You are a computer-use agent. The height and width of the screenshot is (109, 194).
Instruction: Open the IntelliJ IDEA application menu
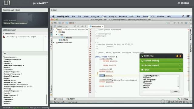pyautogui.click(x=63, y=16)
